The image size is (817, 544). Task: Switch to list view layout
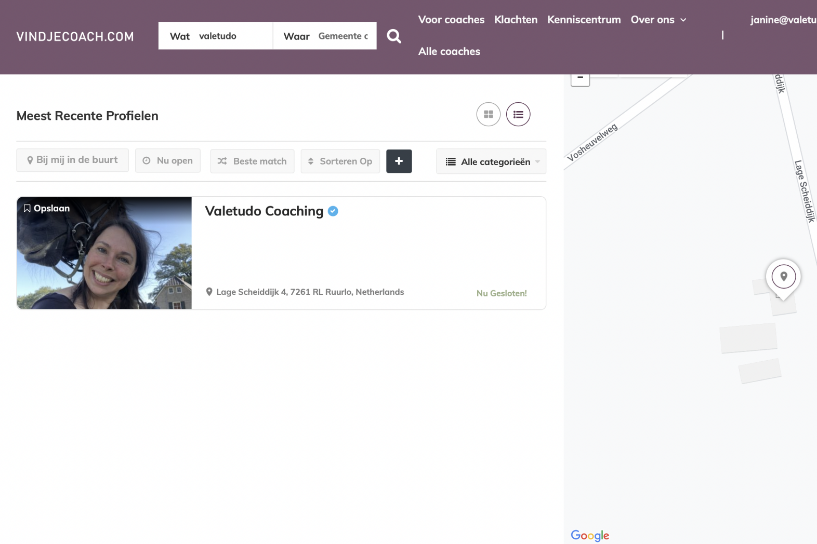(518, 114)
